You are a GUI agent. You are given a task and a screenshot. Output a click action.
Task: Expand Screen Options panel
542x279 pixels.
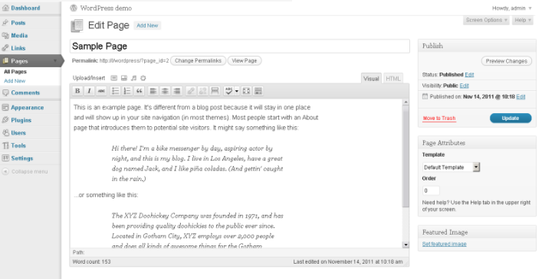[x=486, y=20]
